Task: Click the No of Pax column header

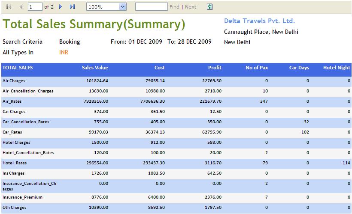Action: [x=257, y=68]
